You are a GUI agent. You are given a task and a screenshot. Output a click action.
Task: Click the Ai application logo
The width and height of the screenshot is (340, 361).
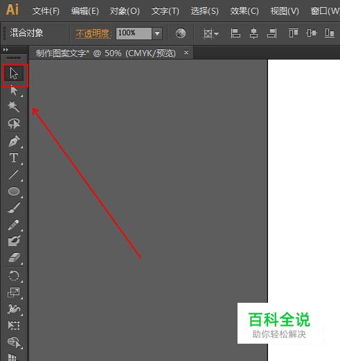pos(12,10)
